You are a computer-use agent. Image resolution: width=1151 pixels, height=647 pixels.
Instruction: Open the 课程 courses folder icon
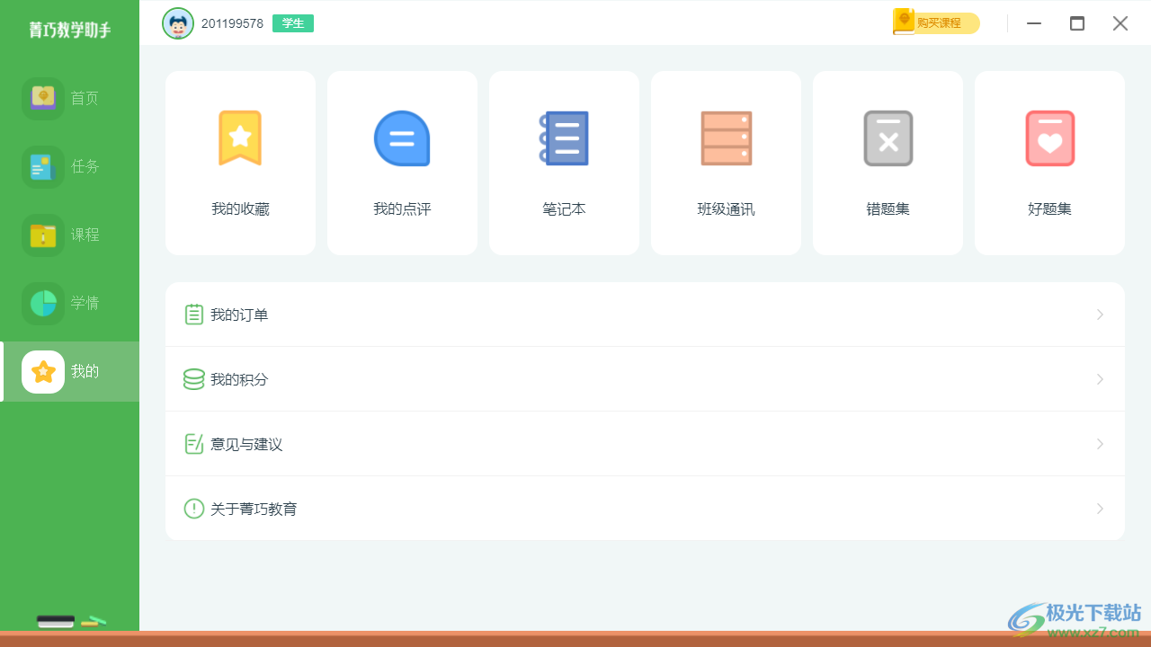pyautogui.click(x=43, y=235)
